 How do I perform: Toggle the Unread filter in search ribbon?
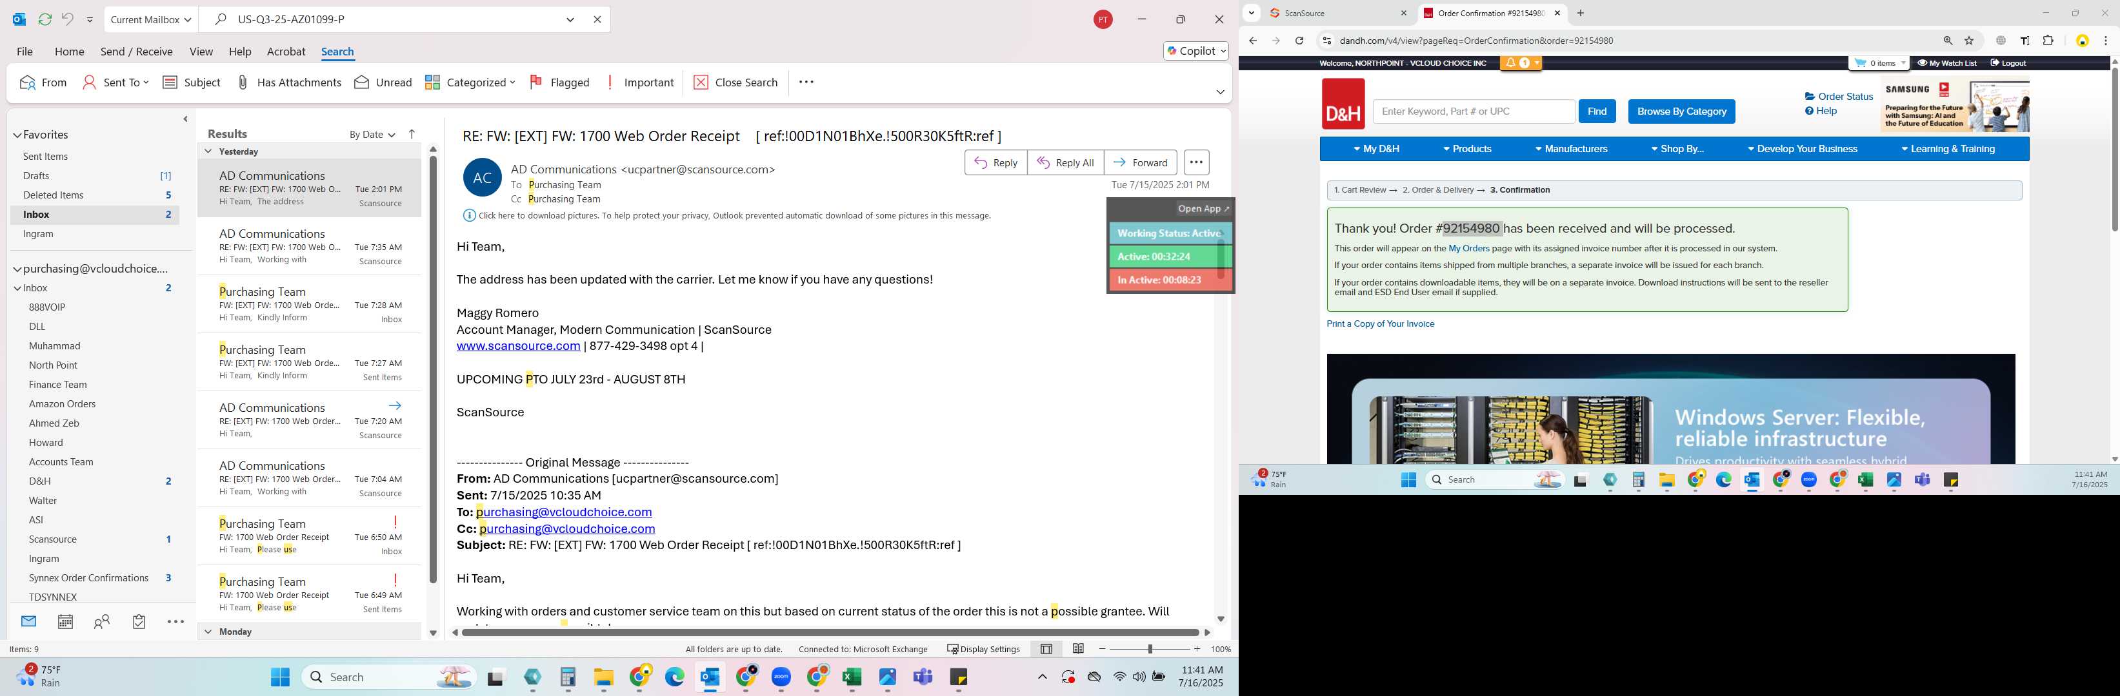click(383, 82)
